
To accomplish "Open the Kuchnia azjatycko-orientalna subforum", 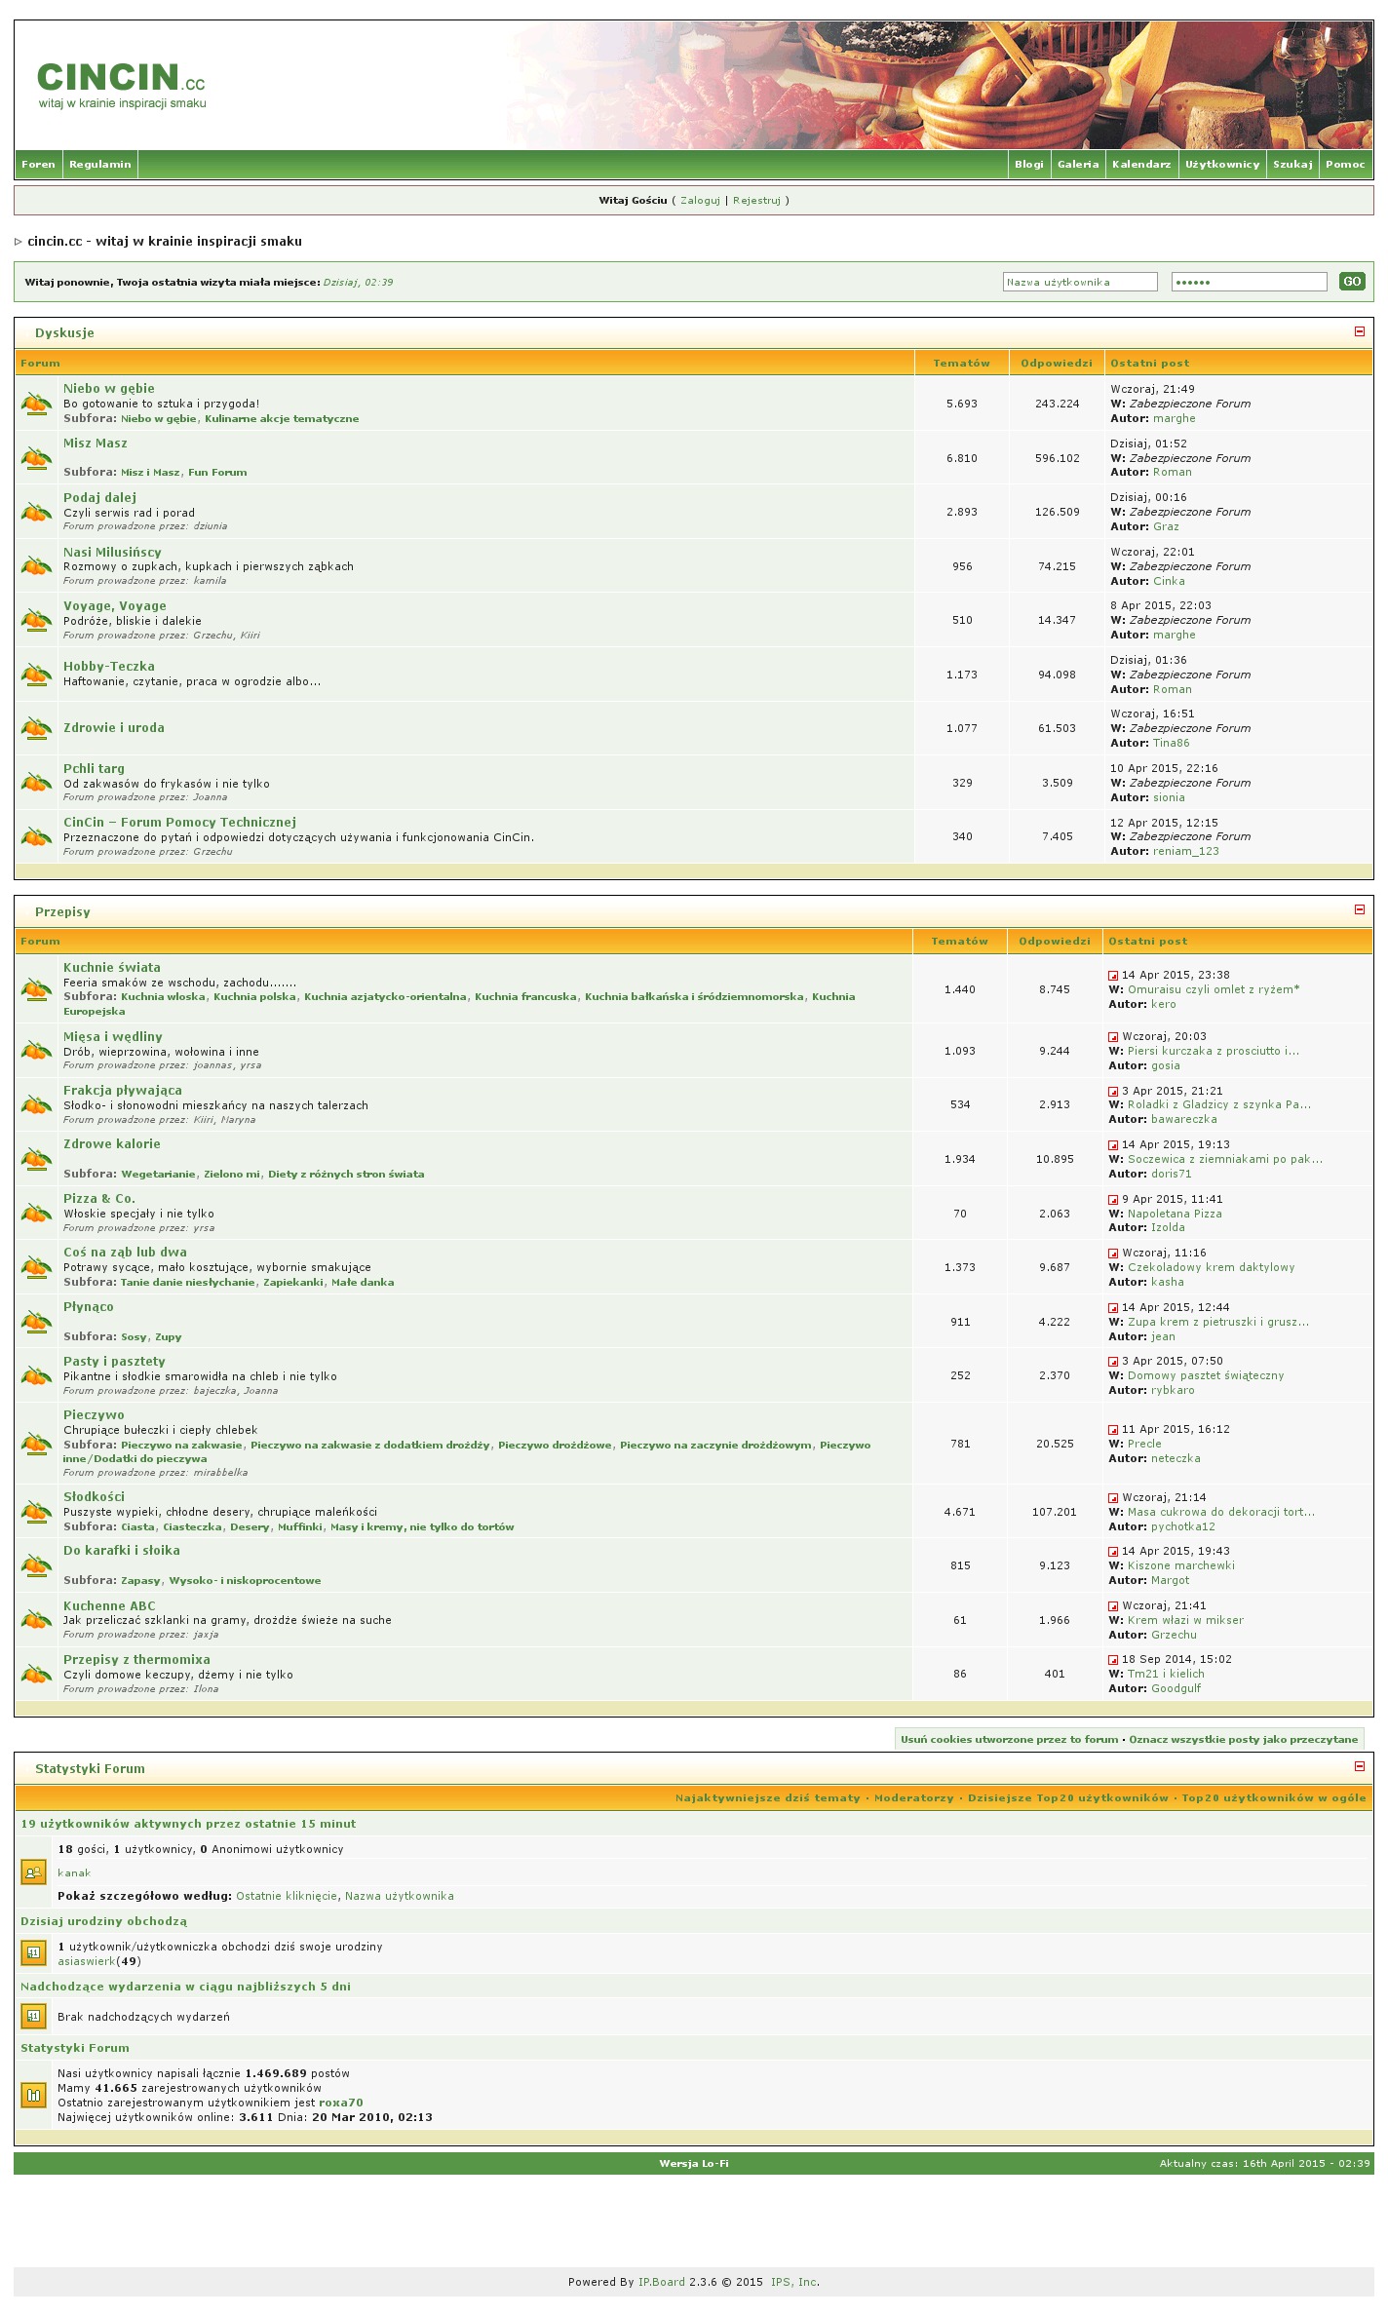I will point(385,997).
